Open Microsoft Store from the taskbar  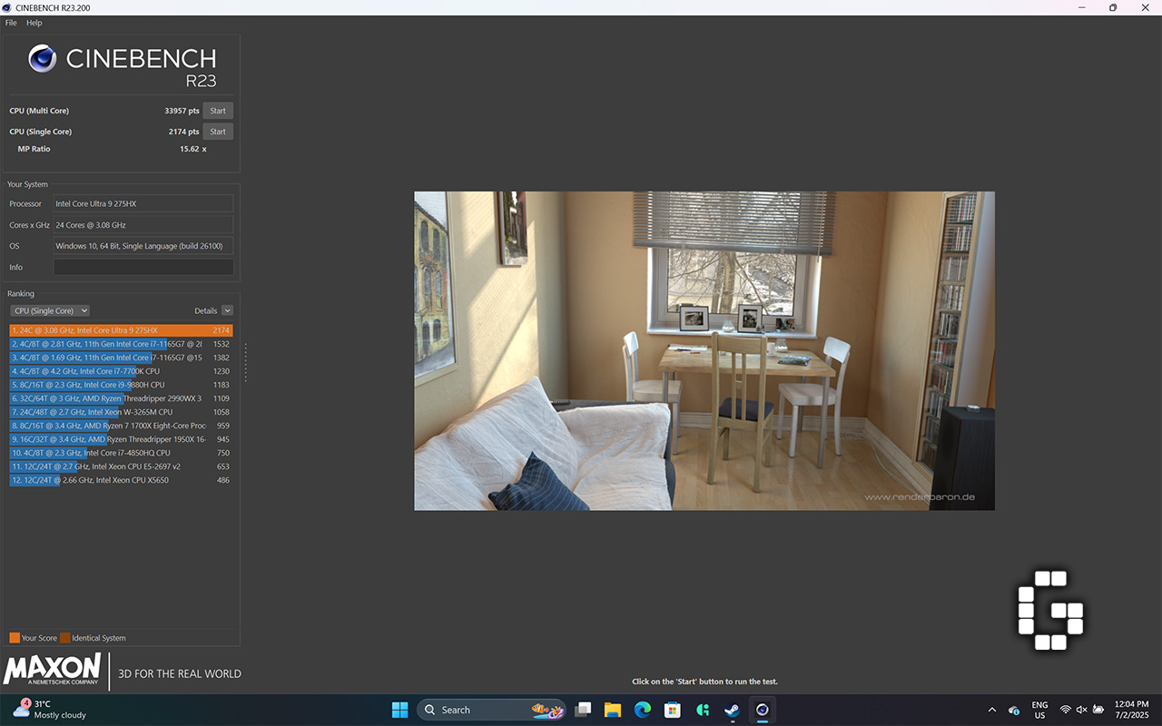[x=673, y=710]
